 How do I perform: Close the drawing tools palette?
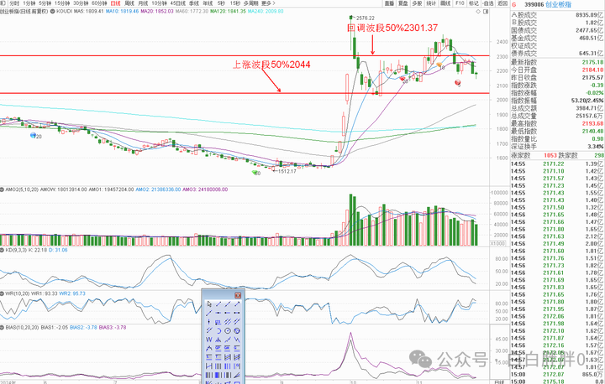coord(238,295)
